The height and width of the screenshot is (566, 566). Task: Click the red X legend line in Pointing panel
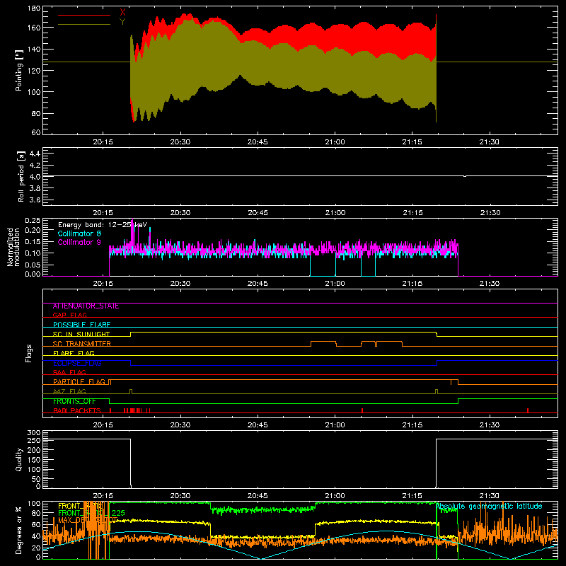(x=84, y=15)
